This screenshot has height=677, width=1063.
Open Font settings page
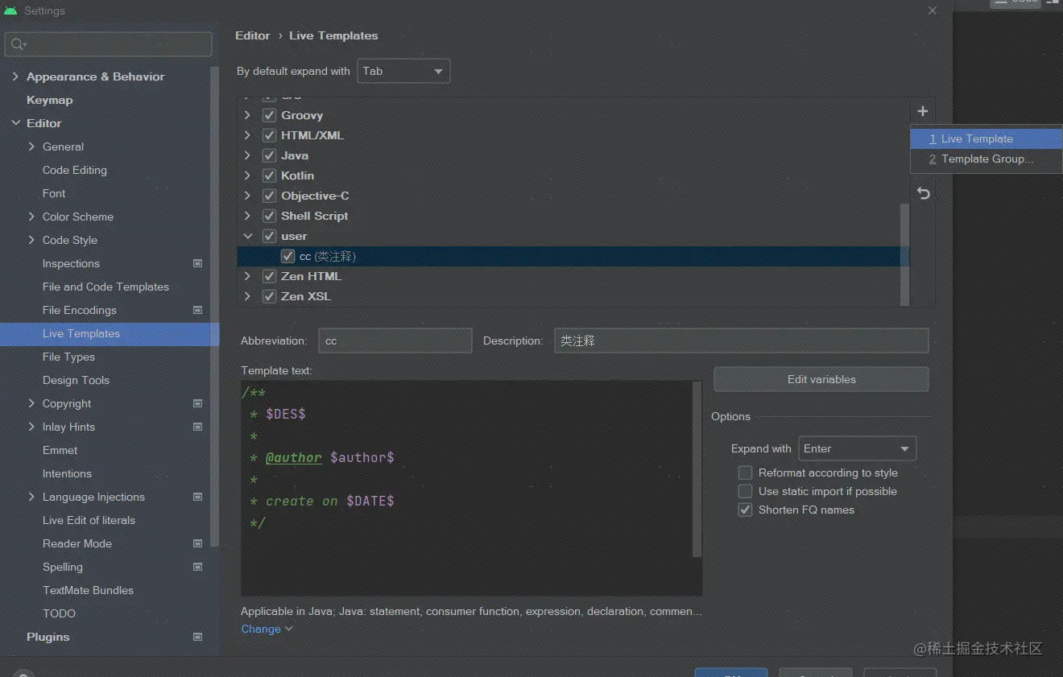click(54, 193)
